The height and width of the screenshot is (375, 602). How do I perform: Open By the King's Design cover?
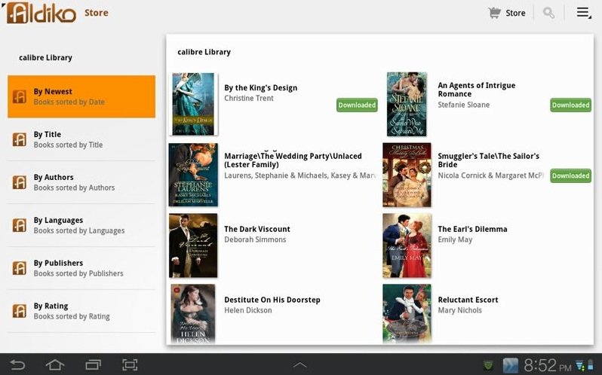pos(193,104)
